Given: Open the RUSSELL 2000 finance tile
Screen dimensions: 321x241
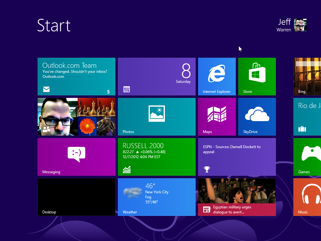Looking at the screenshot, I should click(157, 157).
